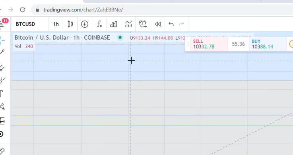Select the pitchfork drawing tool
293x155 pixels.
coord(2,67)
